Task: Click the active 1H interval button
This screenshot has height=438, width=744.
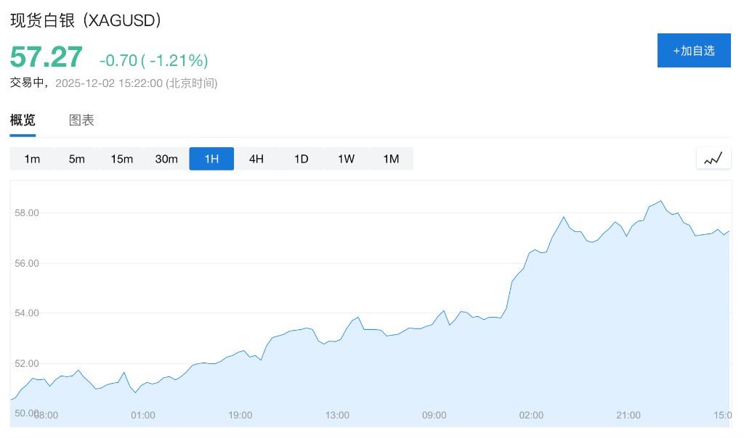Action: point(211,159)
